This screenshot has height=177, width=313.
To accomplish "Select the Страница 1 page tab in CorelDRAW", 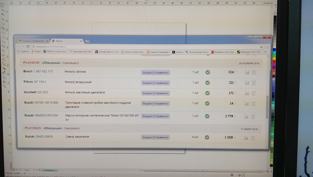I will (49, 170).
